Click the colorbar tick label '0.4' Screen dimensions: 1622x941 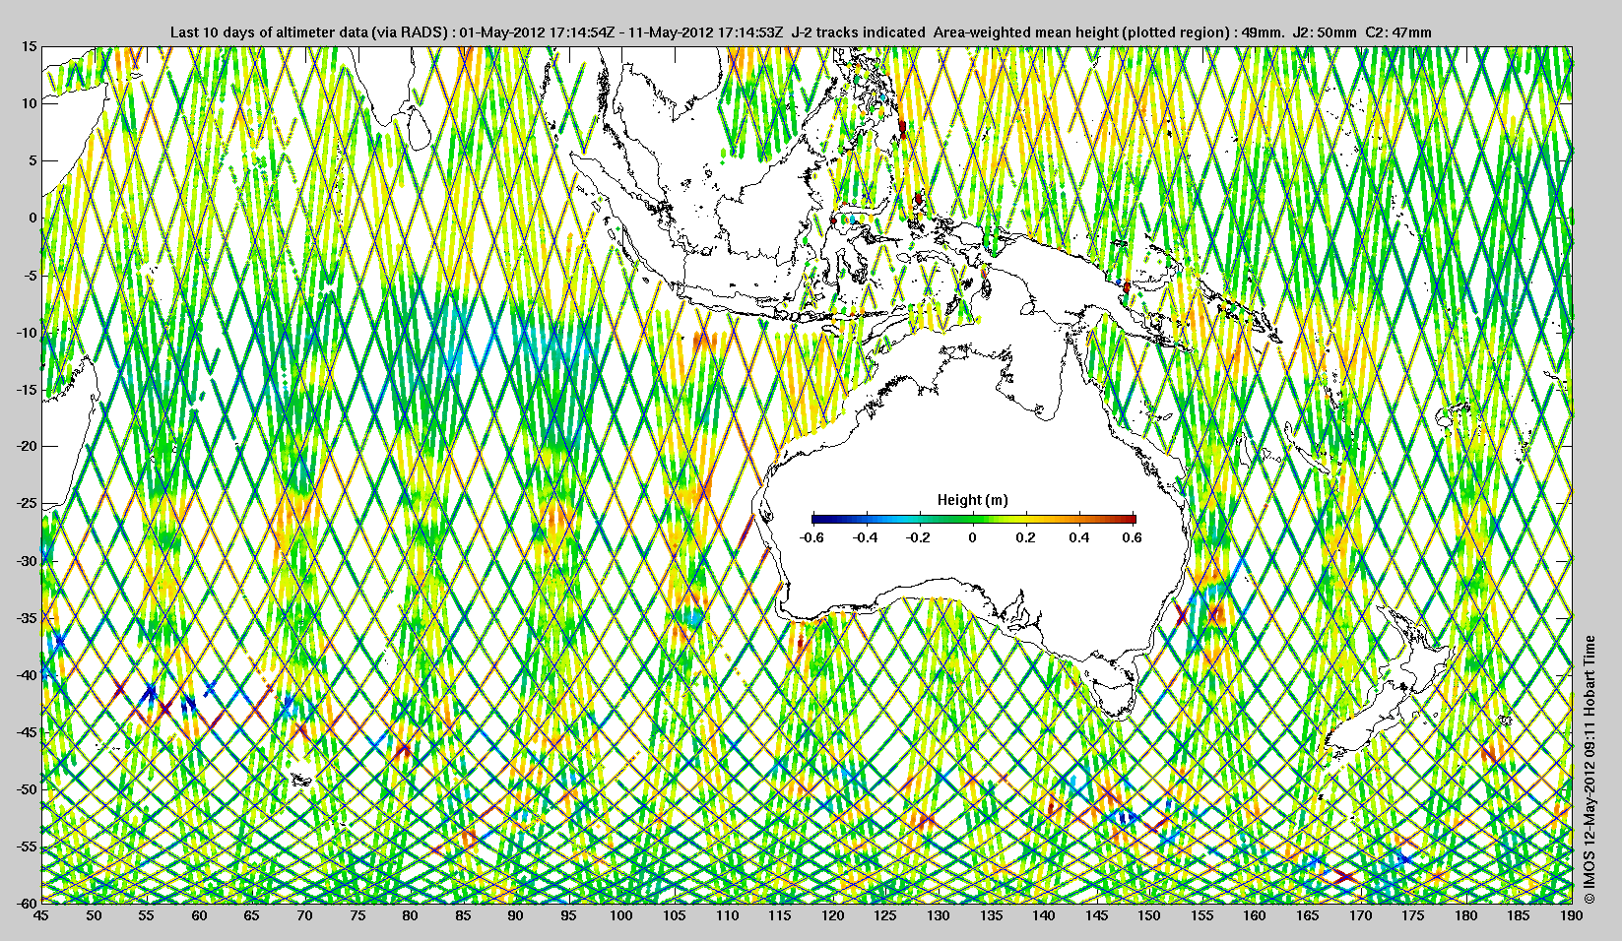(1079, 537)
